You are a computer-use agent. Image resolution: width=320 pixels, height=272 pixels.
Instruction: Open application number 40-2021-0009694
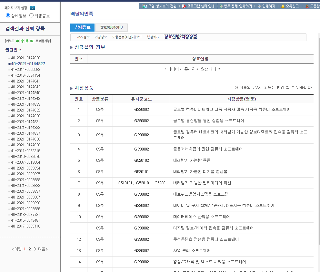25,168
